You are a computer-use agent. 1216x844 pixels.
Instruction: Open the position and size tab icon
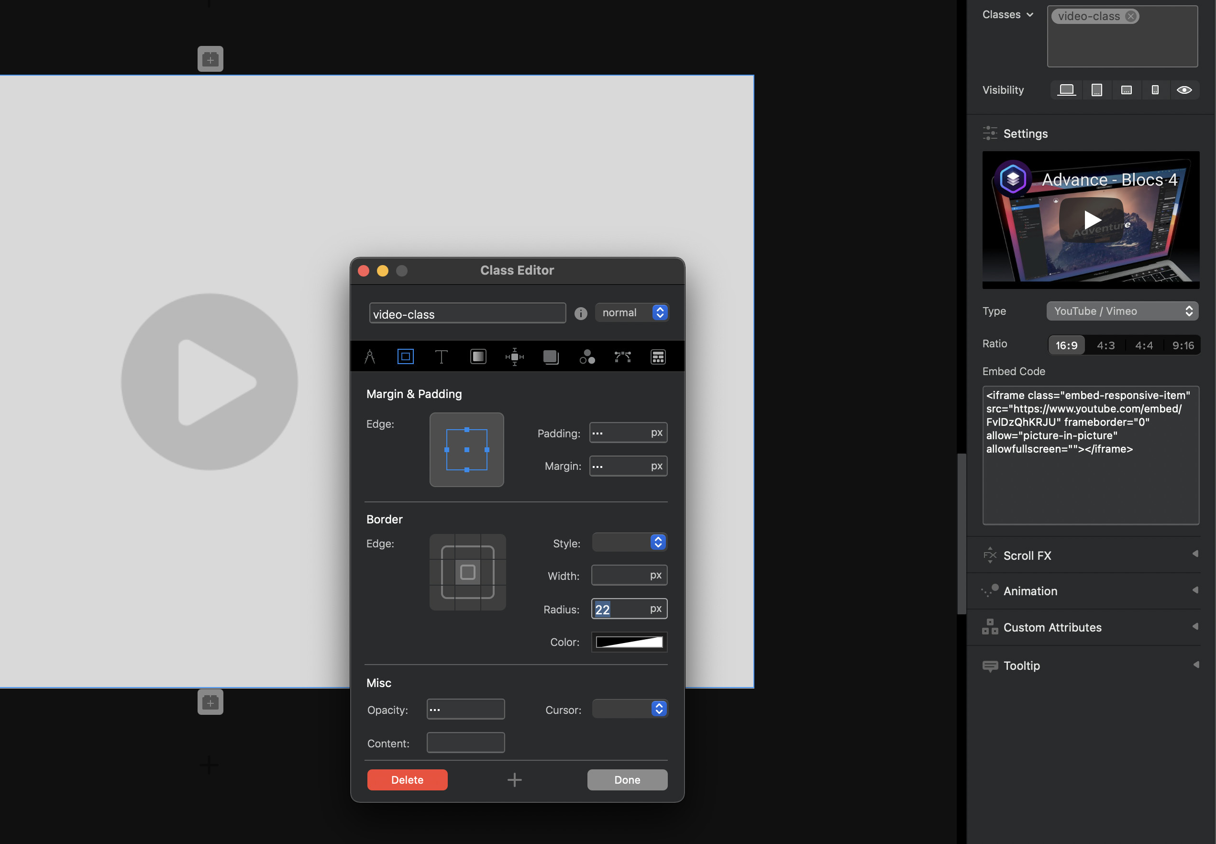tap(514, 357)
